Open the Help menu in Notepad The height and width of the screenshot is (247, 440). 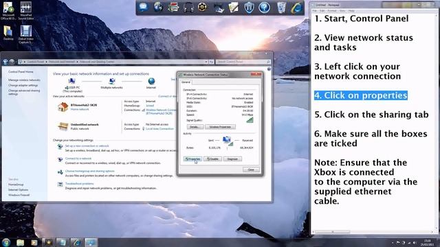click(351, 11)
